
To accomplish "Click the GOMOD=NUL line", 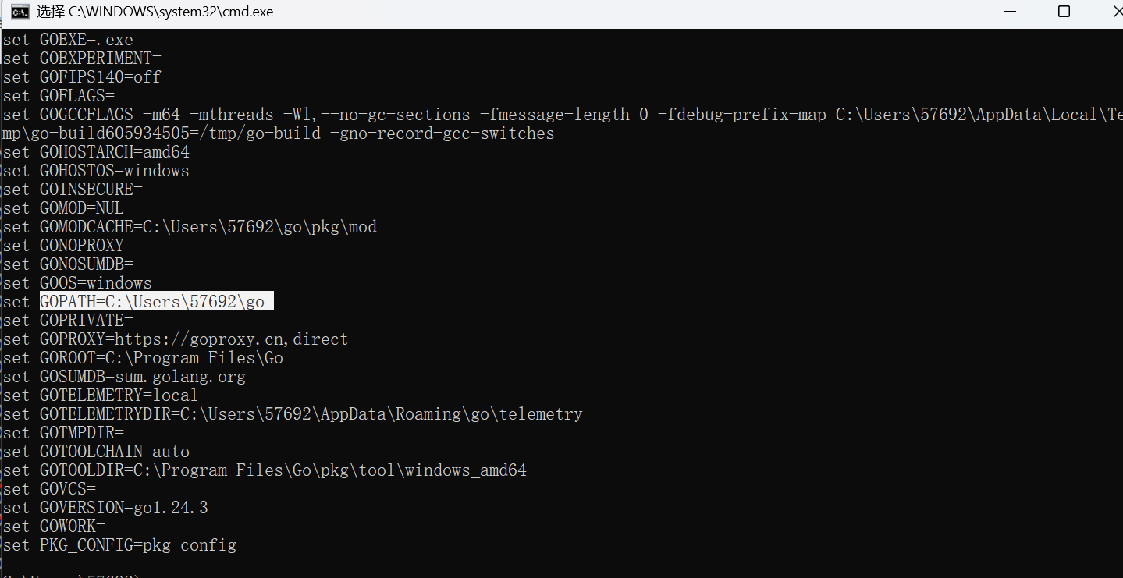I will coord(63,208).
